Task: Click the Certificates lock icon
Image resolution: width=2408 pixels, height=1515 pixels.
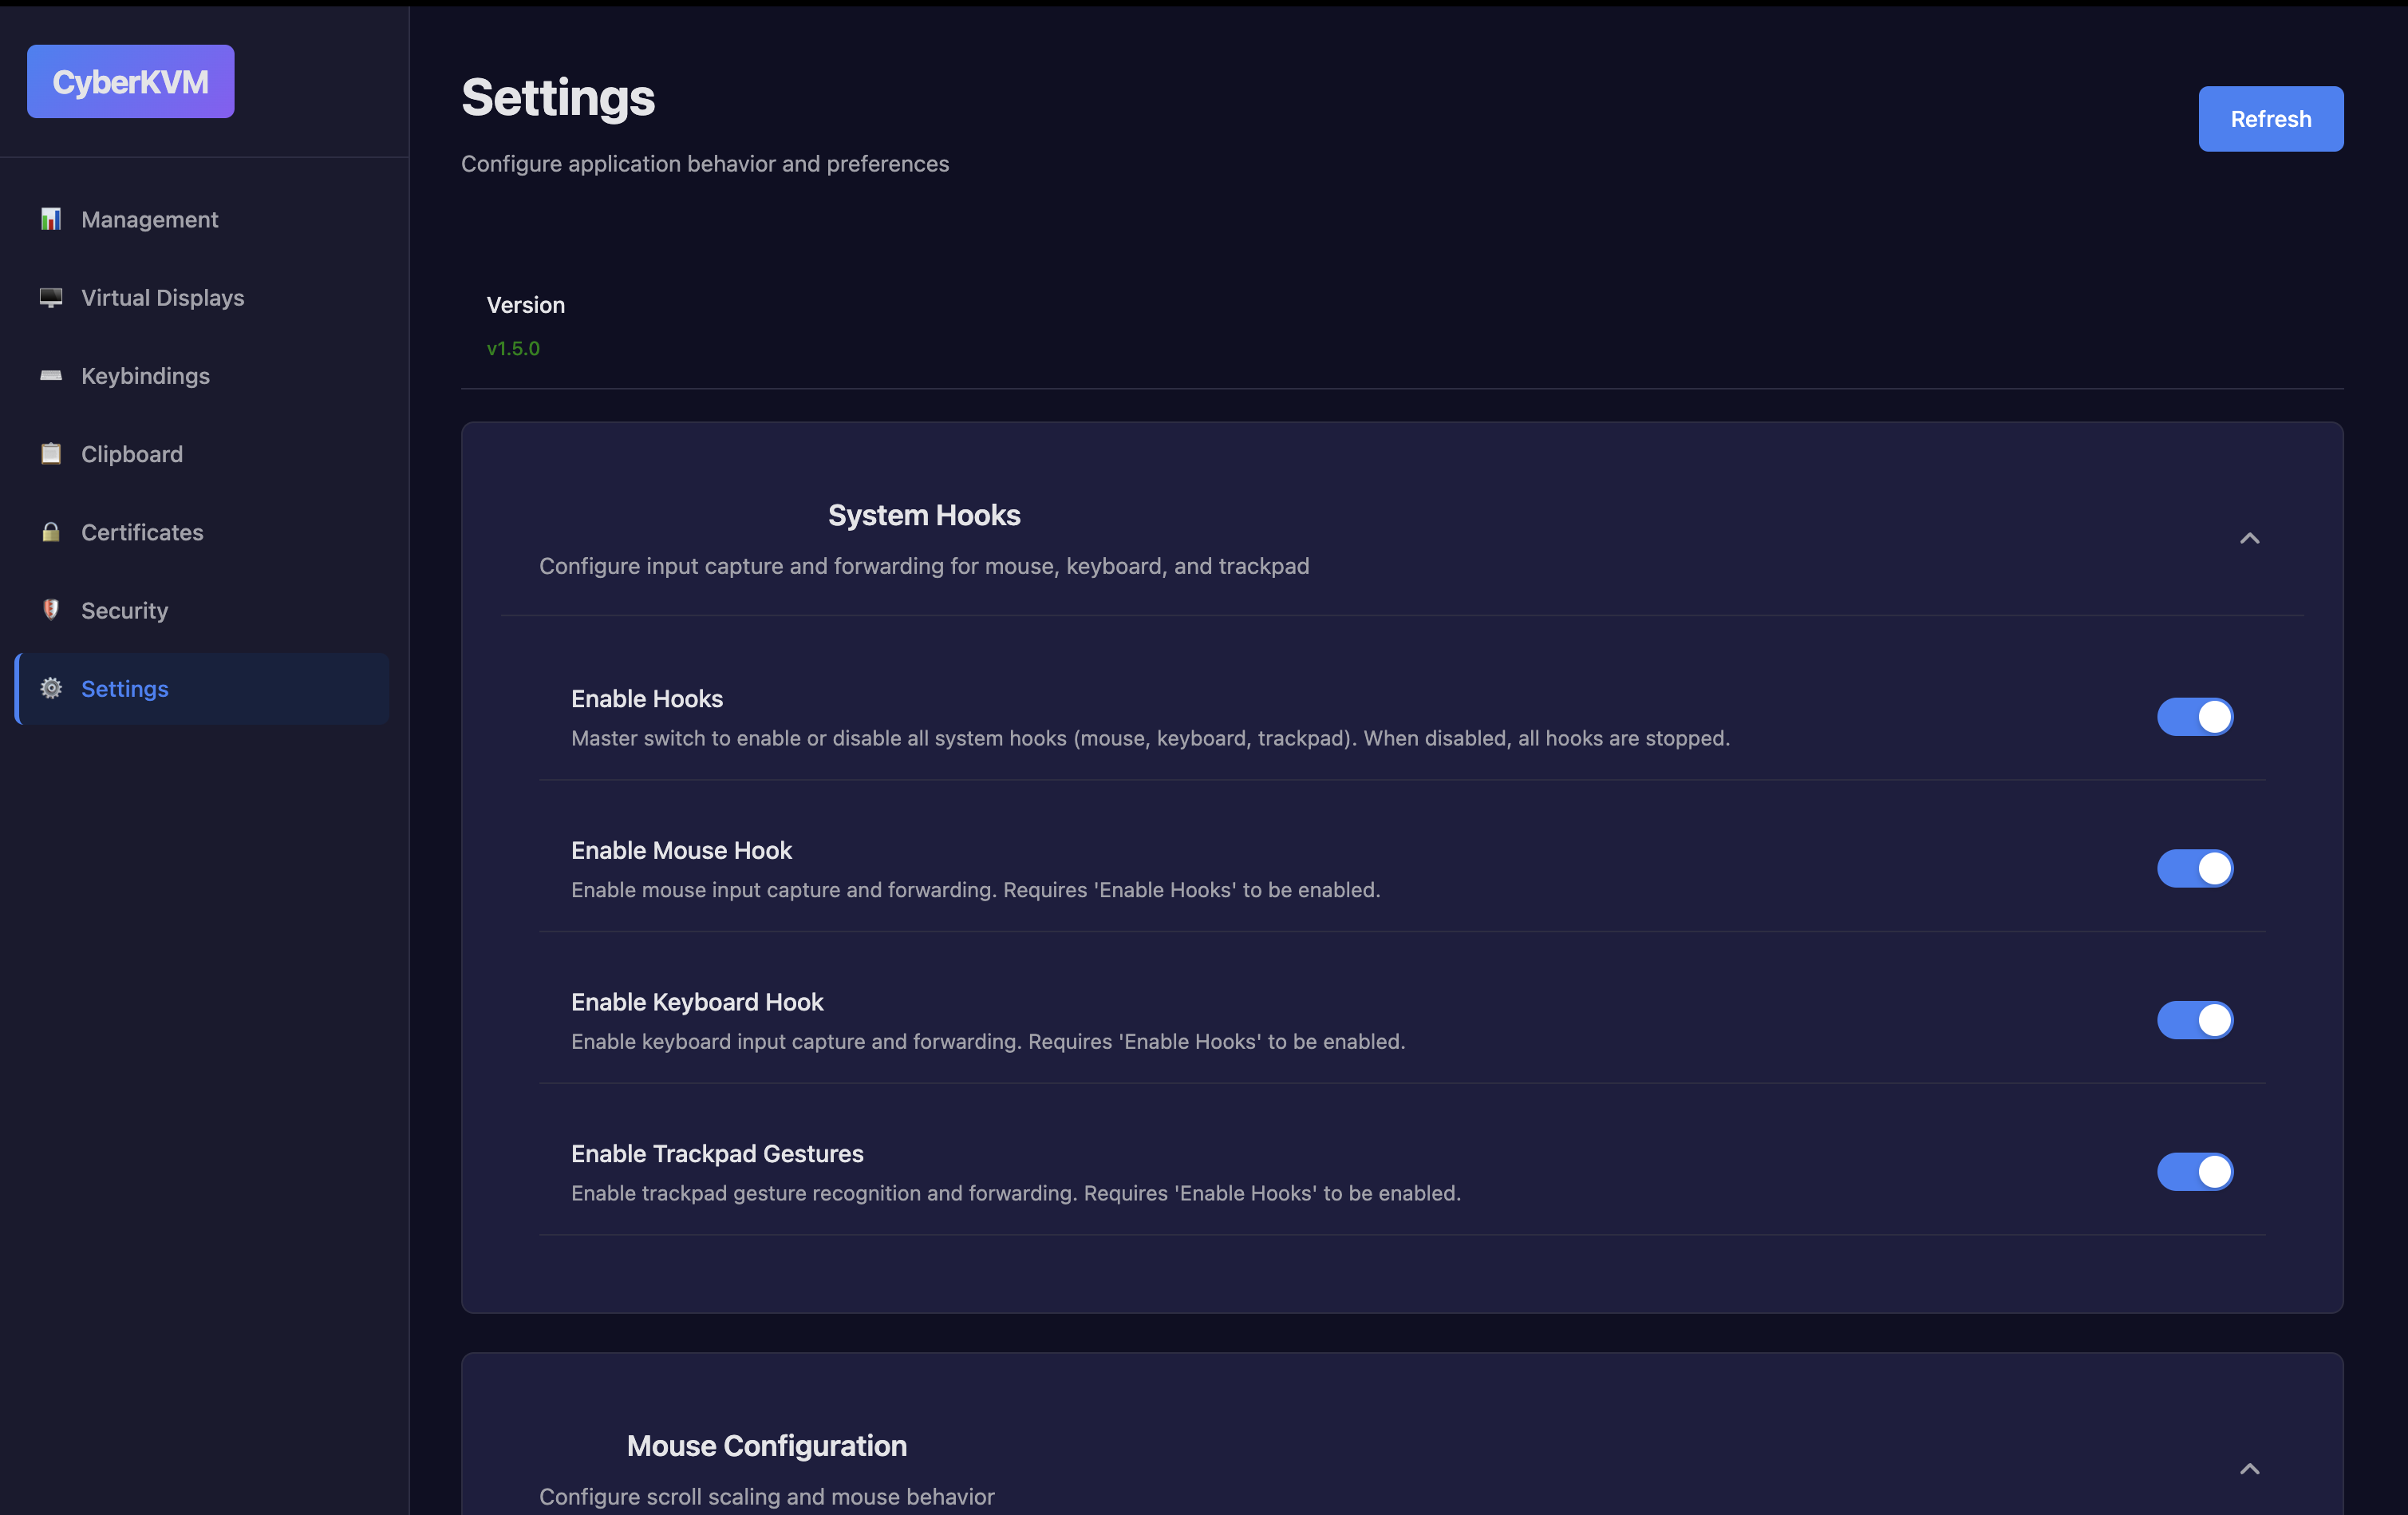Action: pyautogui.click(x=50, y=532)
